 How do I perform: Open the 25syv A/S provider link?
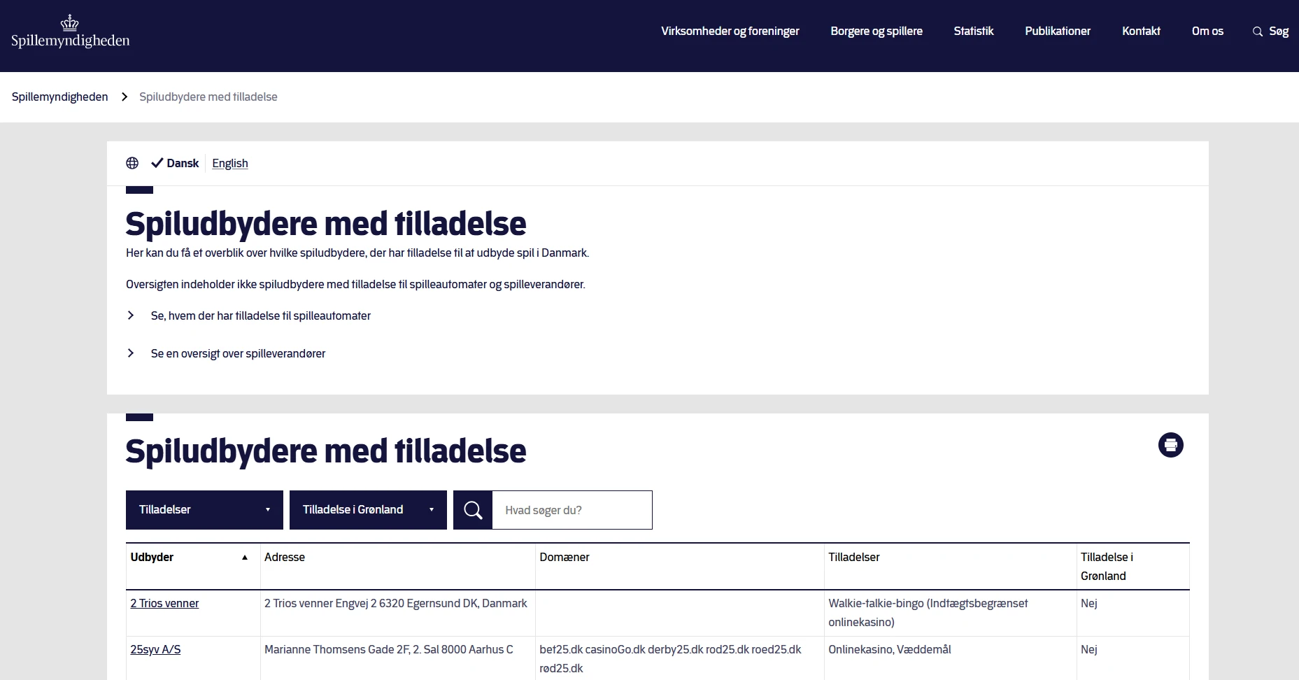155,649
